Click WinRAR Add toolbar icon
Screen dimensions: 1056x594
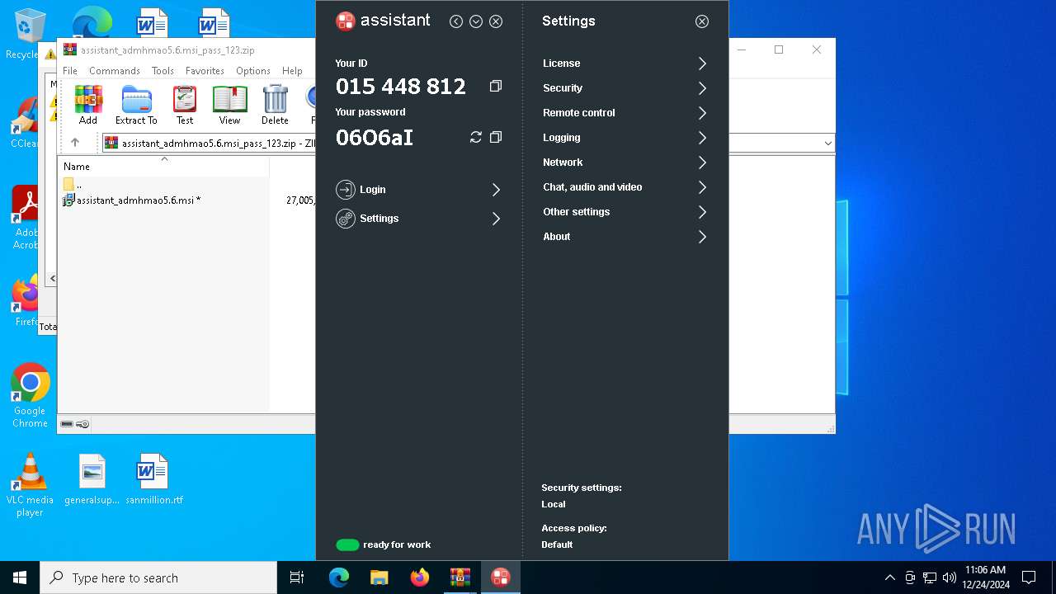tap(88, 105)
